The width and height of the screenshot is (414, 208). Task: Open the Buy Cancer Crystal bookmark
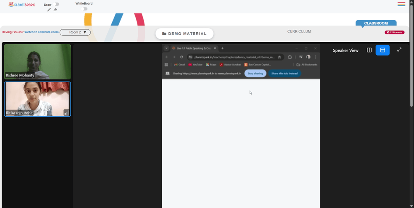pyautogui.click(x=258, y=65)
